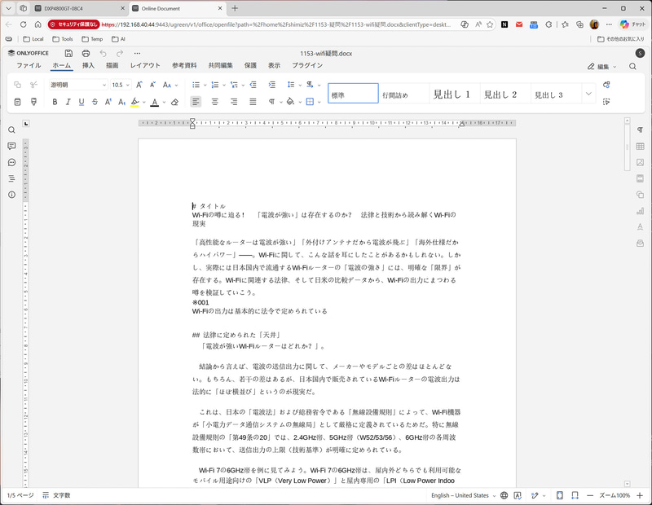Click the browser address bar URL
Image resolution: width=652 pixels, height=505 pixels.
click(275, 24)
